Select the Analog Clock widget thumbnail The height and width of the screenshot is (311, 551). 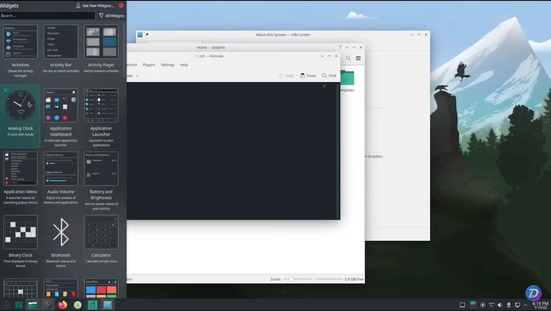pos(20,104)
